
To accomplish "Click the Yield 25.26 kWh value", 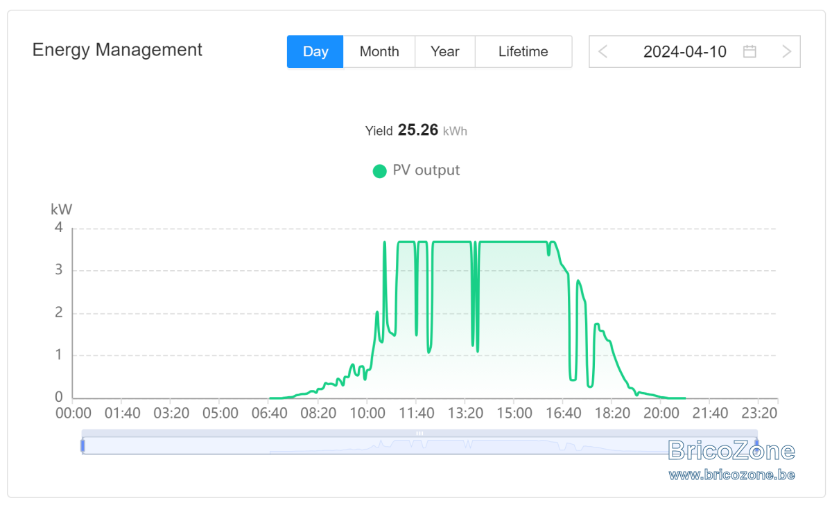I will tap(417, 130).
